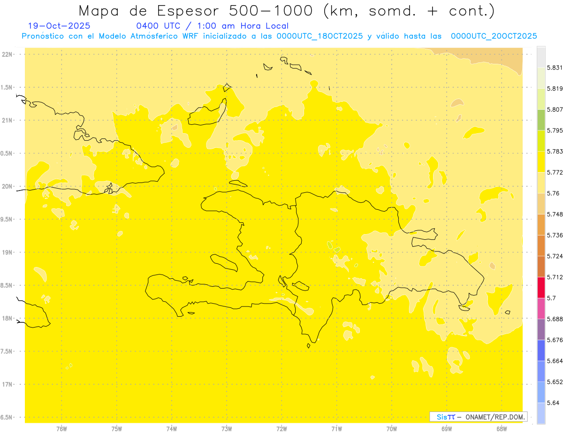Click the red swatch in the color legend
Image resolution: width=563 pixels, height=435 pixels.
pos(541,287)
